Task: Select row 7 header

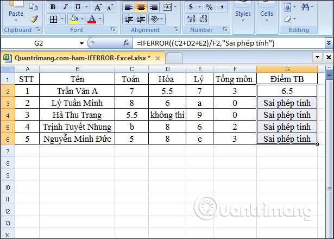Action: pos(8,152)
